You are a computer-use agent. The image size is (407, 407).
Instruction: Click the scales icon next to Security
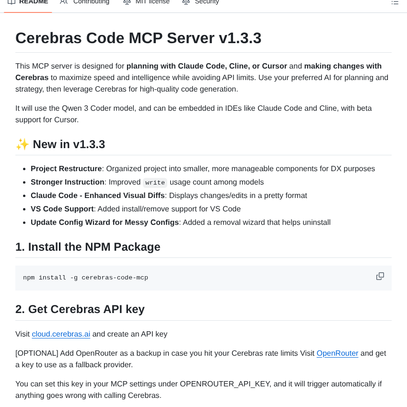click(186, 2)
